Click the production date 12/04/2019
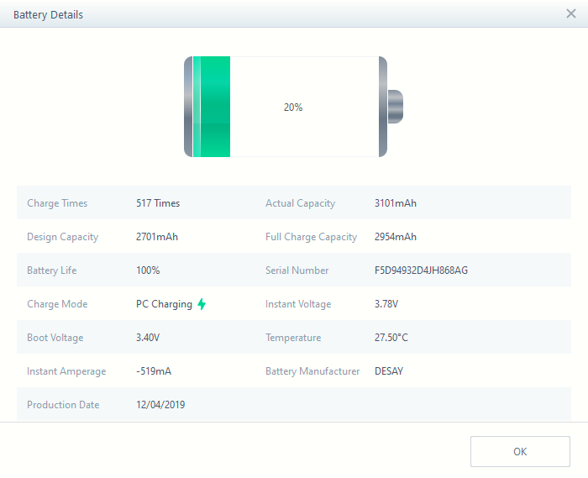588x478 pixels. pos(160,405)
